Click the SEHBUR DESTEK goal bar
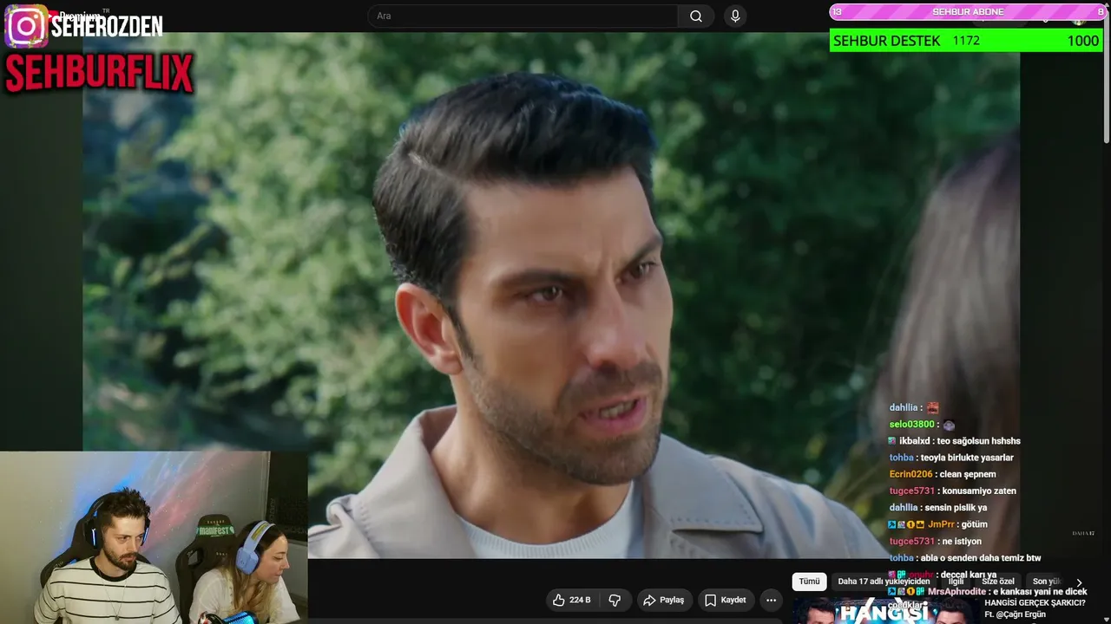The width and height of the screenshot is (1111, 624). click(x=966, y=41)
